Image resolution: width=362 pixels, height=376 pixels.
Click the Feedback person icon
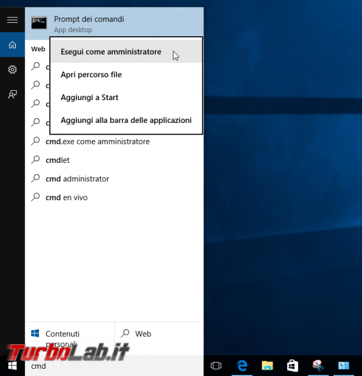click(x=12, y=94)
